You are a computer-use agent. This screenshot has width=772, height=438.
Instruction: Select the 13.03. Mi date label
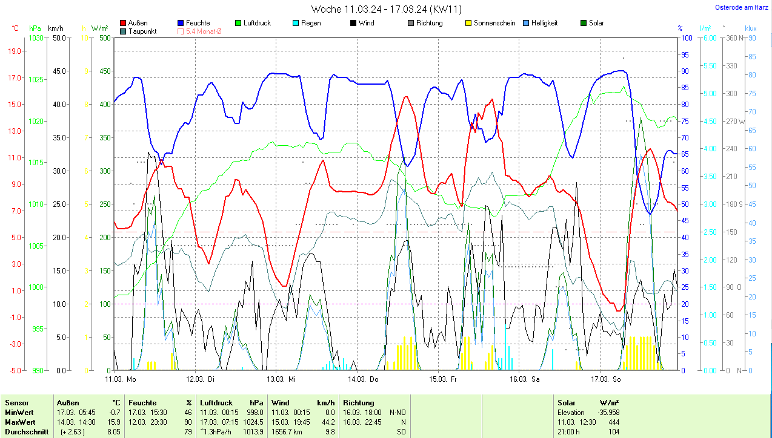click(282, 379)
